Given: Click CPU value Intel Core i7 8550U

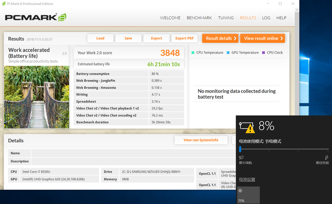Looking at the screenshot, I should pos(36,172).
